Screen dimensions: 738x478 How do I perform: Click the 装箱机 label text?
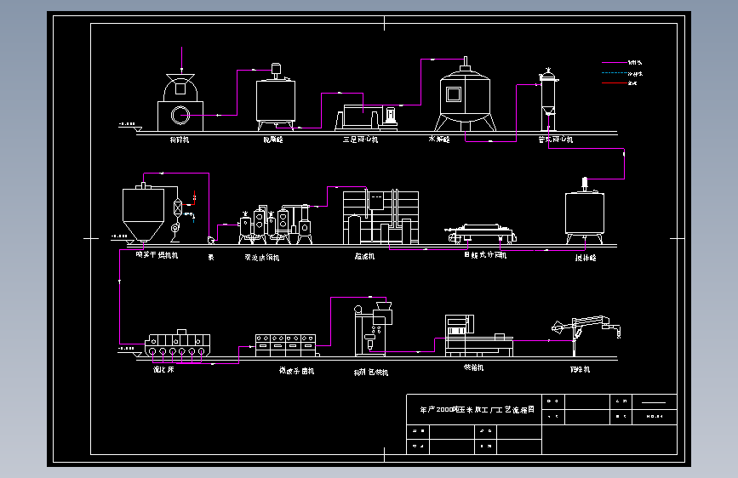[x=473, y=367]
